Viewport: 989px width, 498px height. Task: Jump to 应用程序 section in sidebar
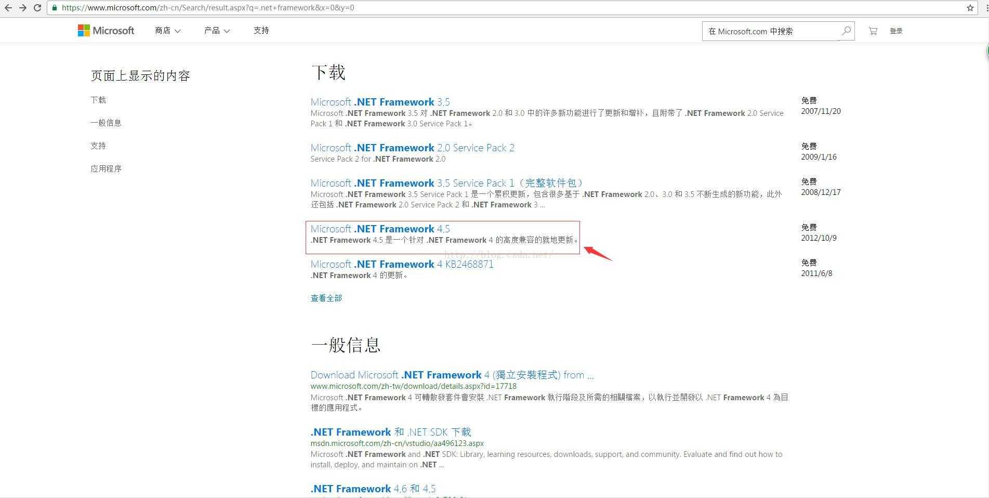coord(106,168)
